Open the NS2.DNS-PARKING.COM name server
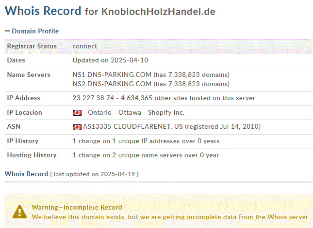Viewport: 313px width, 228px height. (x=112, y=84)
